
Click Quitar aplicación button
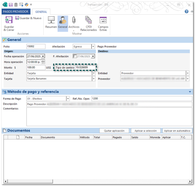(114, 131)
